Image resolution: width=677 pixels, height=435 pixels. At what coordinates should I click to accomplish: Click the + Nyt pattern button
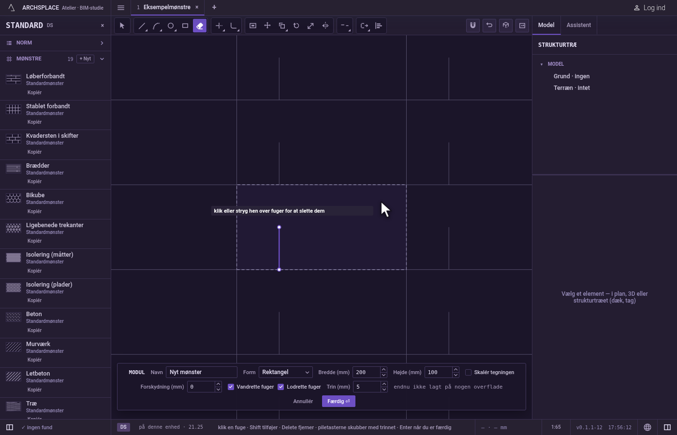pos(85,59)
